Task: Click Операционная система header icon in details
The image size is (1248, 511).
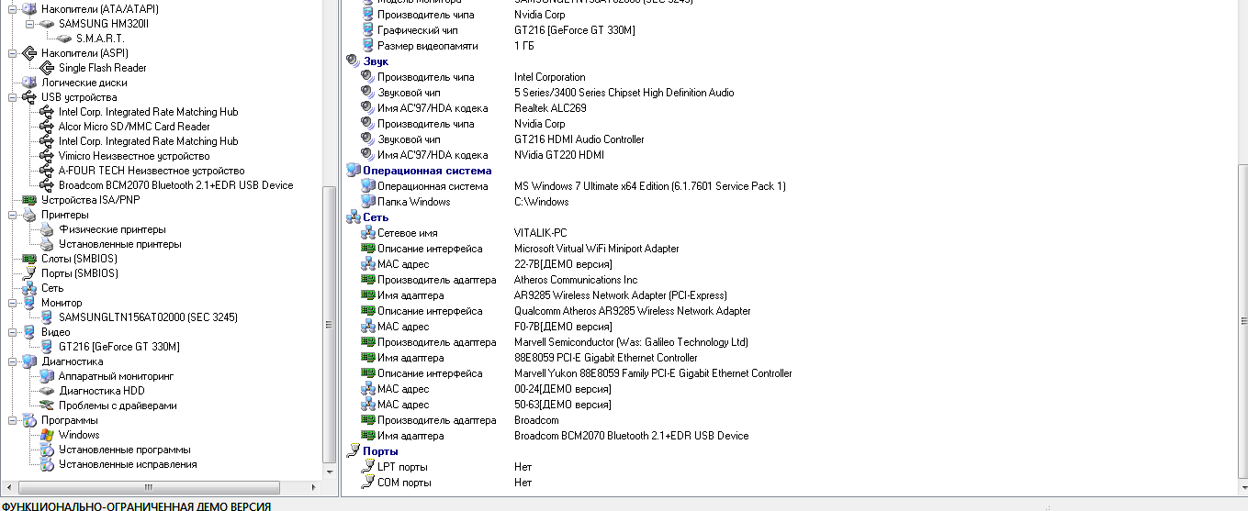Action: click(353, 171)
